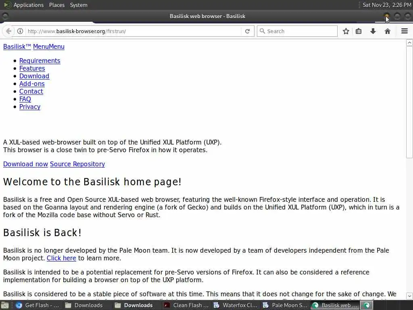Viewport: 413px width, 310px height.
Task: Select Basilisk web taskbar entry
Action: click(335, 305)
